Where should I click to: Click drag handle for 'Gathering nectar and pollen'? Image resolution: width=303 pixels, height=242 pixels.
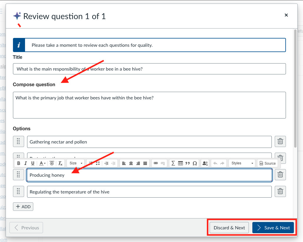tap(18, 141)
